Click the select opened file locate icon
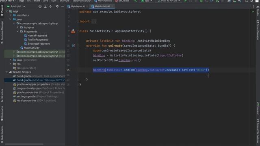 tap(40, 6)
